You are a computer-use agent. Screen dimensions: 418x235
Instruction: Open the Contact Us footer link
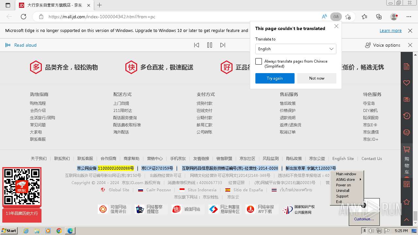(372, 159)
